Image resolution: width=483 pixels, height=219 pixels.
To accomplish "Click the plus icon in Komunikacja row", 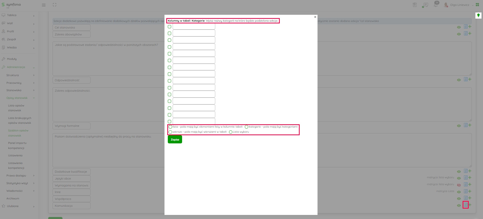I will pos(470,205).
